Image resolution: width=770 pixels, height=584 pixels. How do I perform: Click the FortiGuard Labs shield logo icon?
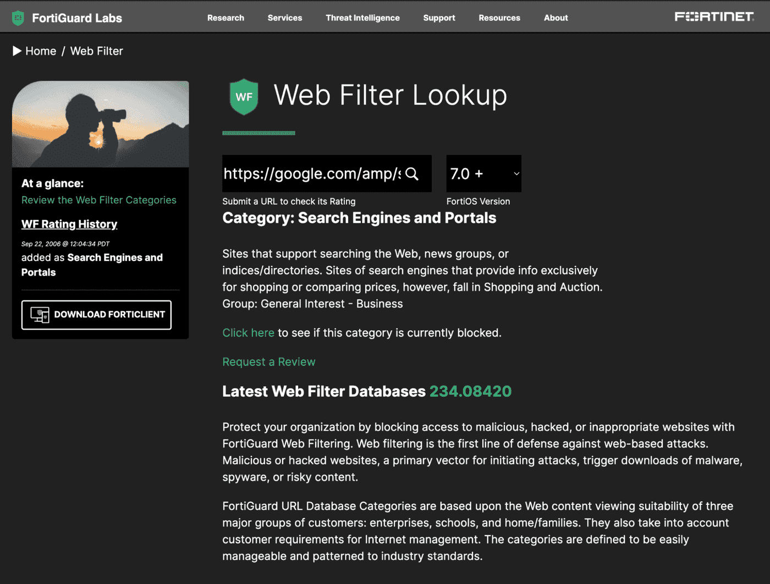pos(18,18)
